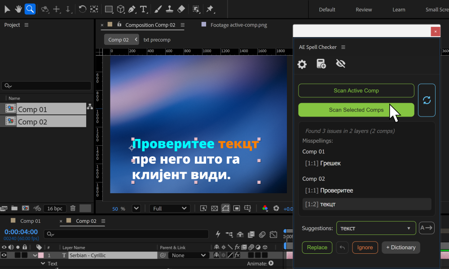Select the Puppet Pin tool
449x269 pixels.
210,9
